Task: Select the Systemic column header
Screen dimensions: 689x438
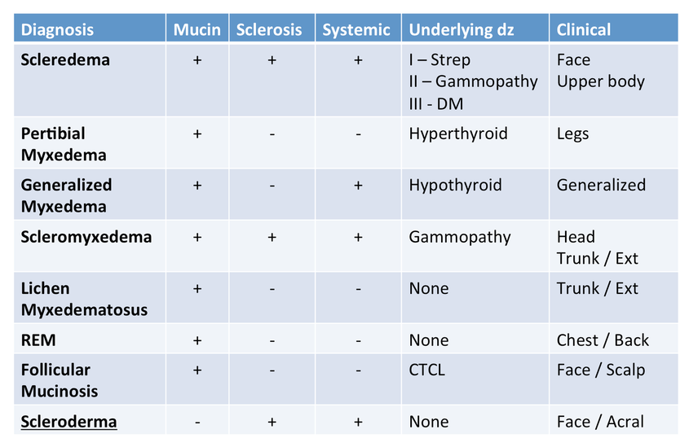Action: pyautogui.click(x=358, y=28)
